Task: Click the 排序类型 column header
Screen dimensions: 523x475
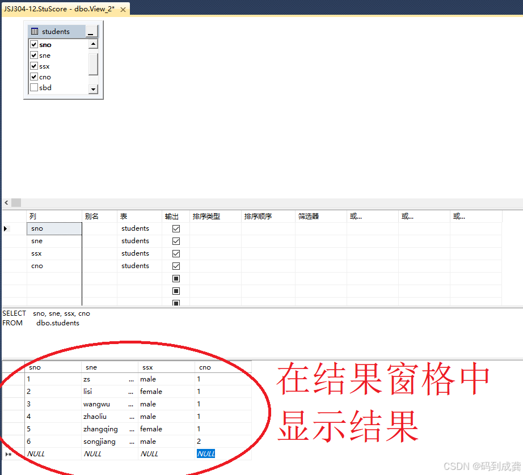Action: (206, 217)
